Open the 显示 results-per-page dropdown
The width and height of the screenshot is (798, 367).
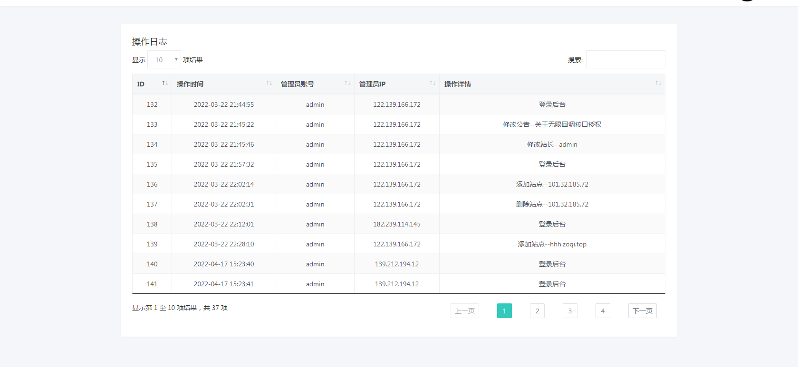click(x=164, y=60)
